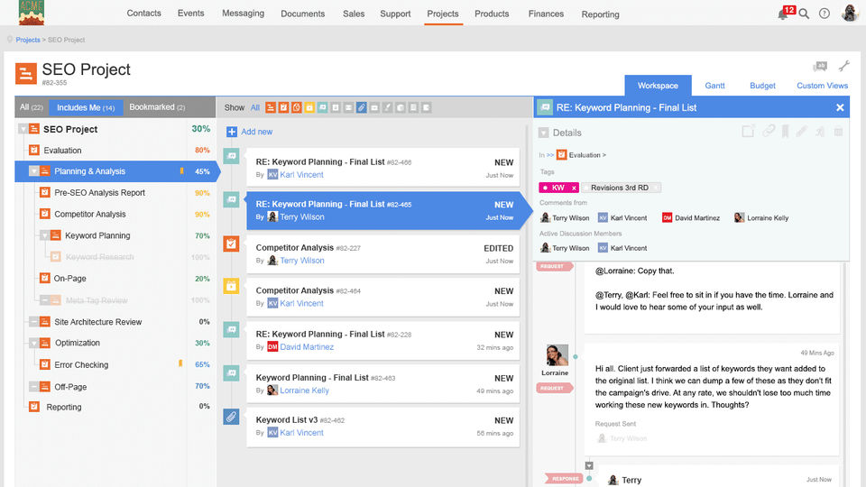Select the Reporting tree item in project tree
Viewport: 866px width, 487px height.
63,407
